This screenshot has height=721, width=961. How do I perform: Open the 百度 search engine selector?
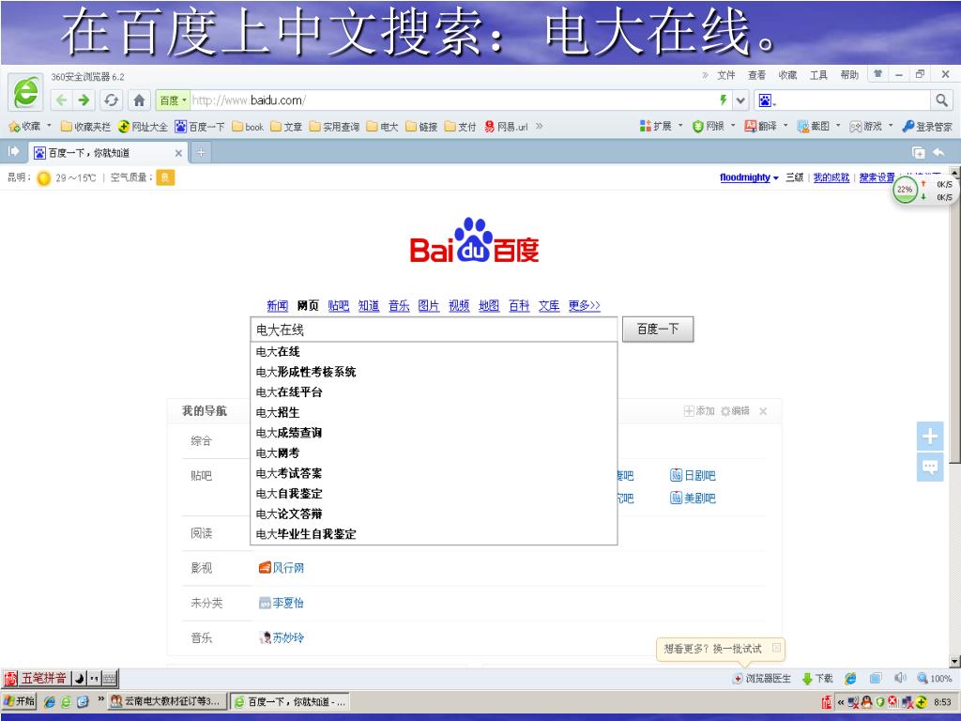(x=173, y=100)
